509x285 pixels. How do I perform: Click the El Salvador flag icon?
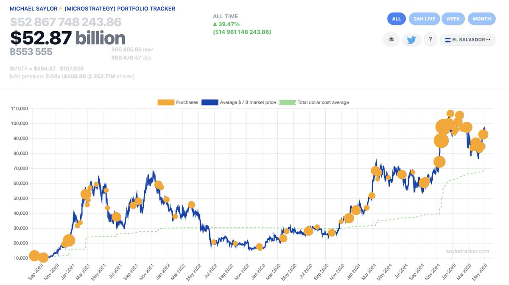pos(448,39)
